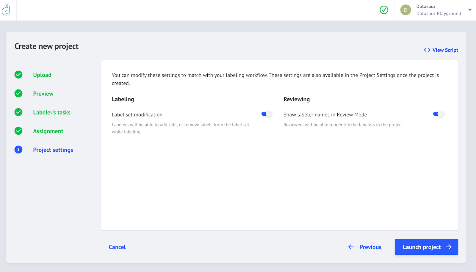Click the green checkmark icon in the top bar
This screenshot has width=476, height=272.
tap(384, 10)
